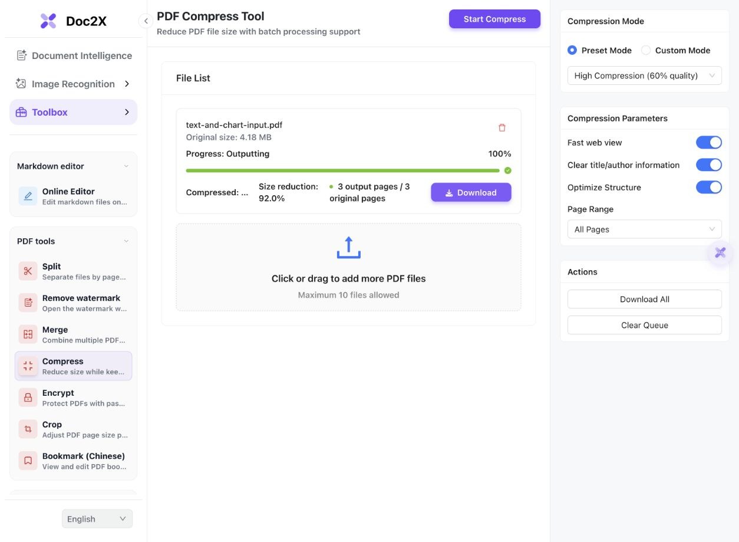739x542 pixels.
Task: Download the compressed text-and-chart-input.pdf
Action: (x=471, y=192)
